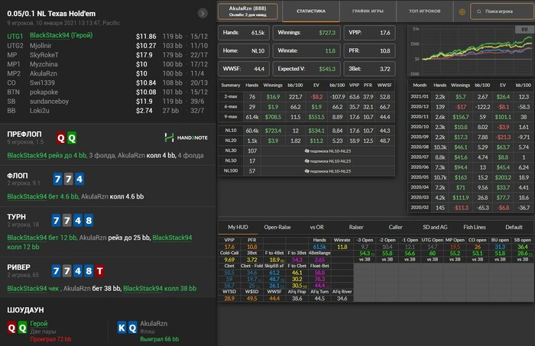535x346 pixels.
Task: Open the vs OR tab
Action: pos(316,227)
